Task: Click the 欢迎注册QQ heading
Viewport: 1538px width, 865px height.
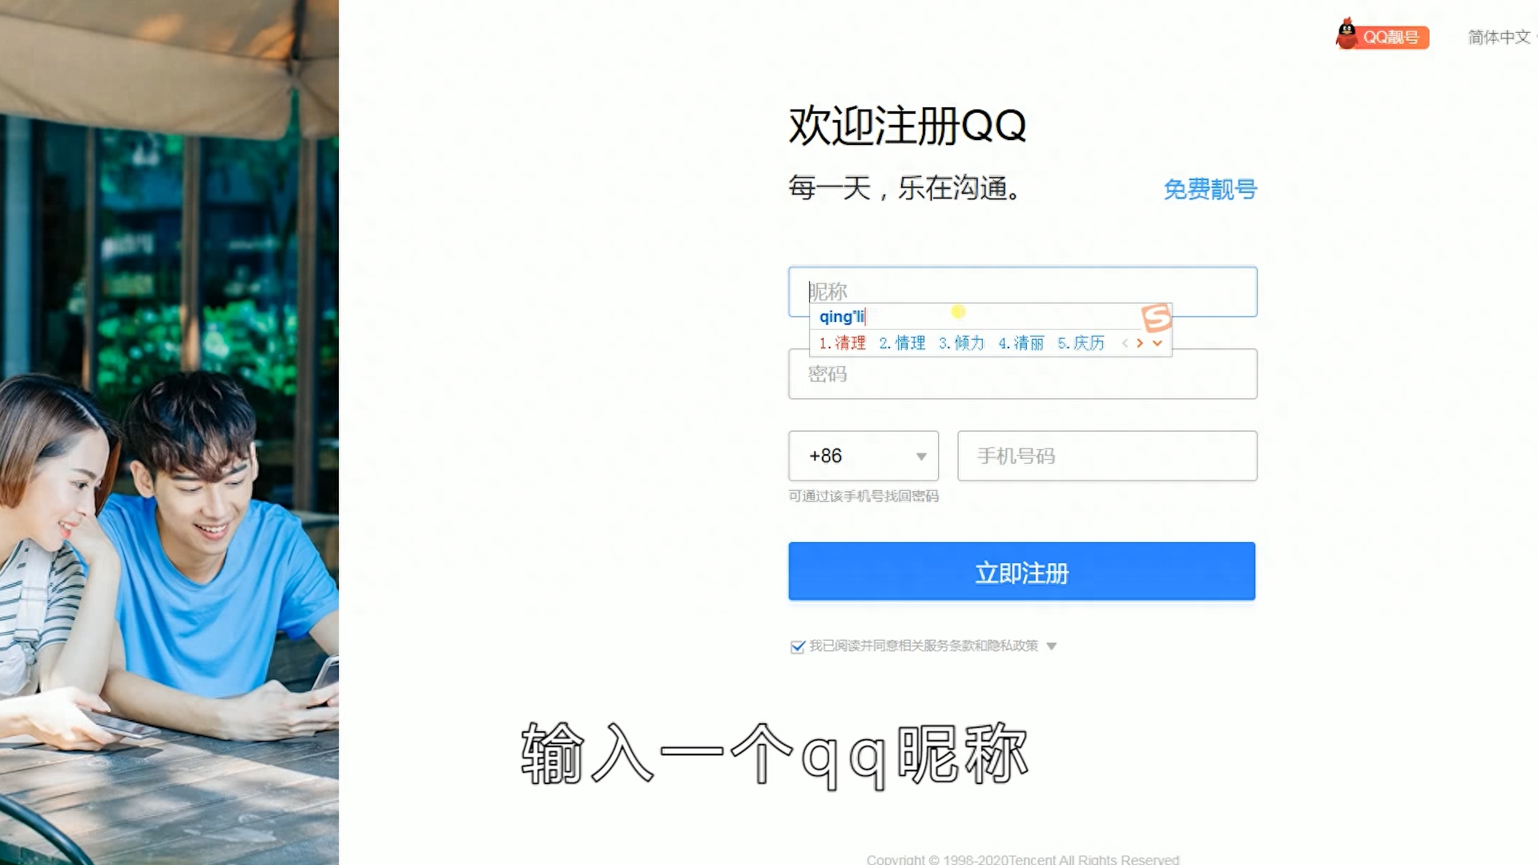Action: (907, 126)
